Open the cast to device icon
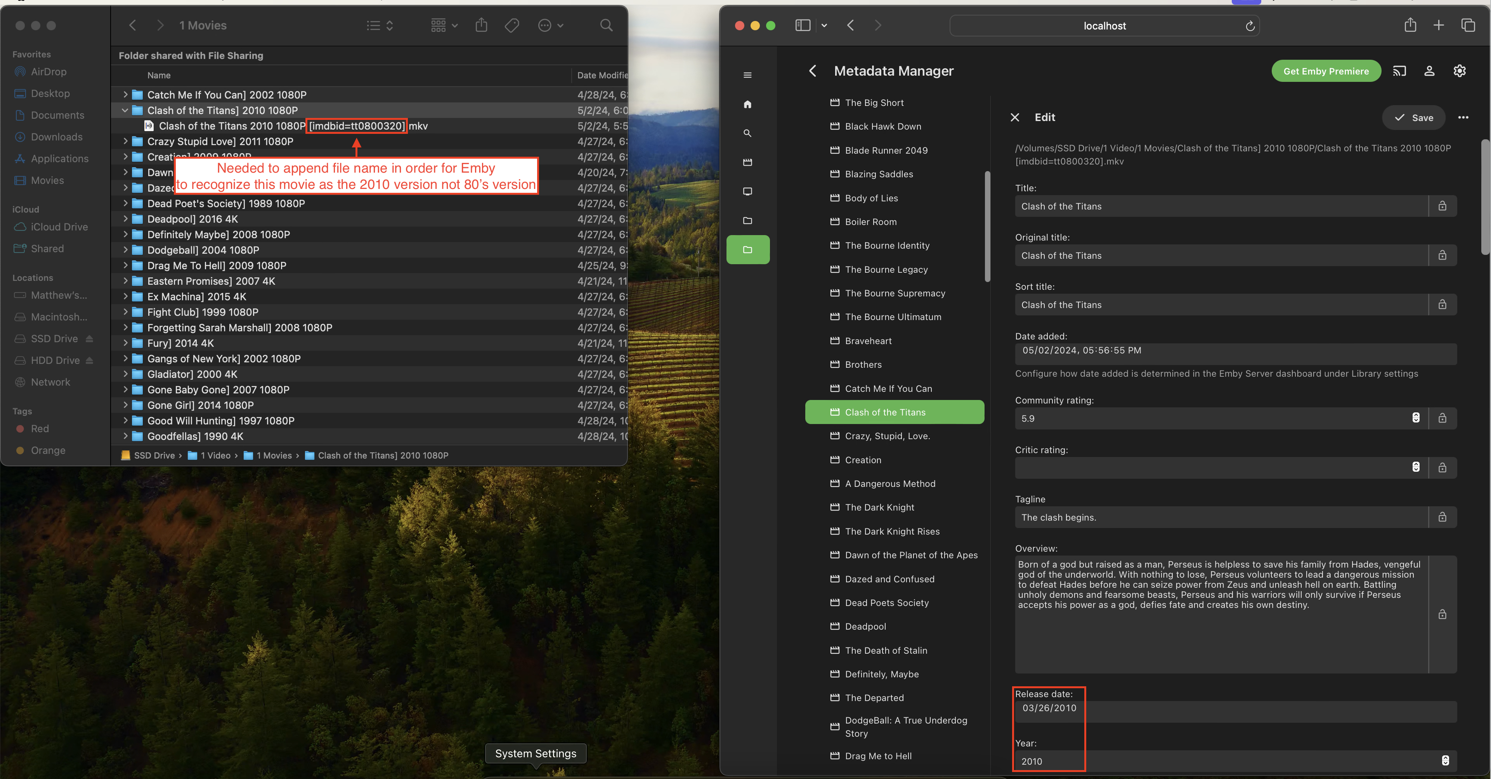Screen dimensions: 1491x779 [1399, 71]
